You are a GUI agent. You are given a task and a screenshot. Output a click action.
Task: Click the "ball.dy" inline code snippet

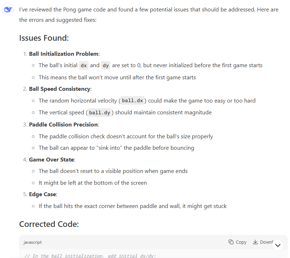pyautogui.click(x=100, y=113)
